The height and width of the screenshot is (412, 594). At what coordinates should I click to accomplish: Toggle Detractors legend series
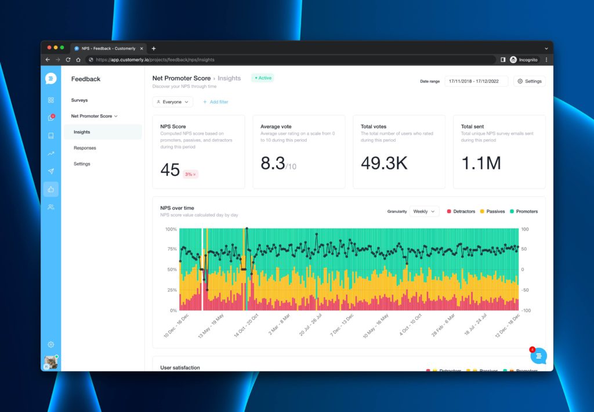pyautogui.click(x=461, y=211)
